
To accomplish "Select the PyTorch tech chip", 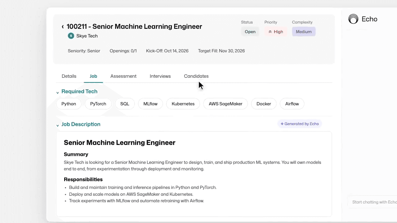I will pyautogui.click(x=98, y=104).
